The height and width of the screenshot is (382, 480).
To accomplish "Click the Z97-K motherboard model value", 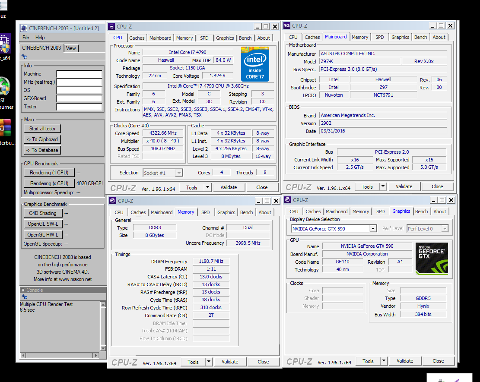I will point(360,61).
